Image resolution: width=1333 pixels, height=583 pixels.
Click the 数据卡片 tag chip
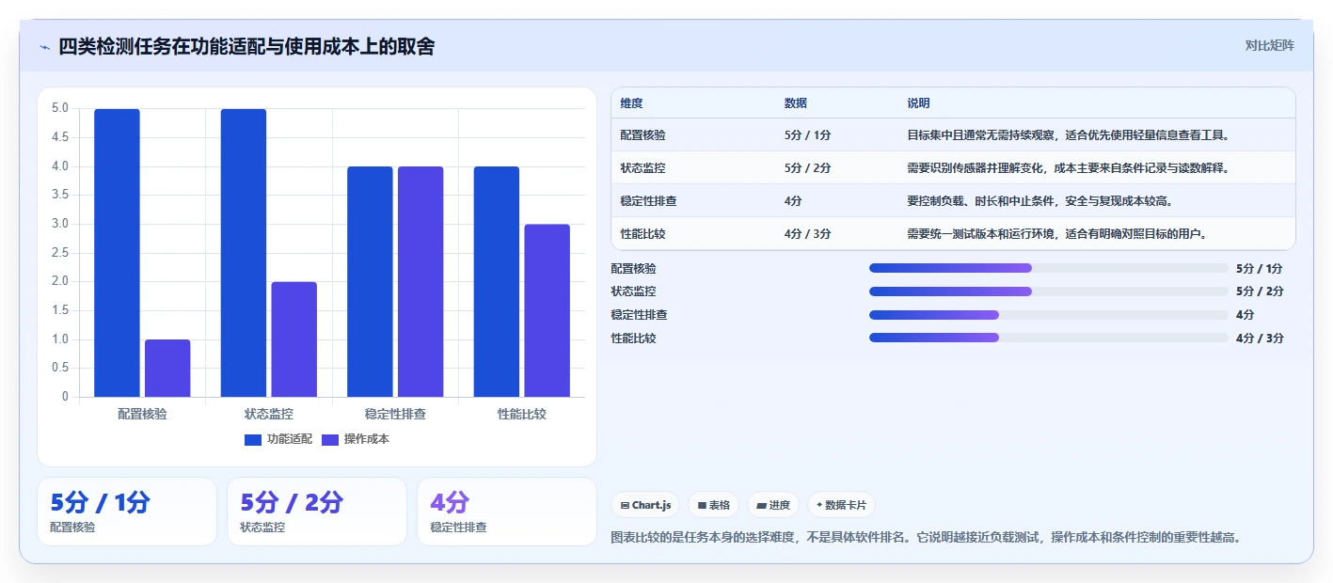click(841, 505)
